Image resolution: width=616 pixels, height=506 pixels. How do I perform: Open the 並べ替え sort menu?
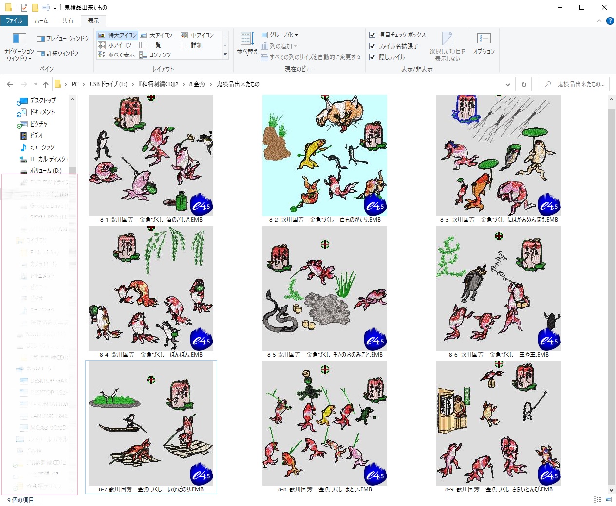(x=247, y=44)
